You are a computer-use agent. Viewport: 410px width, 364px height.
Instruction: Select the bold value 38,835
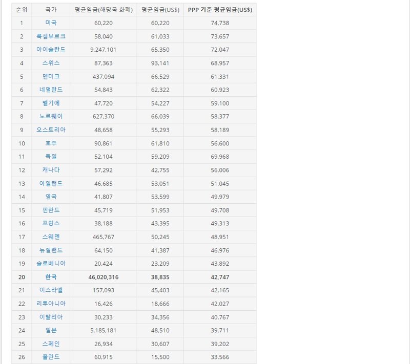tap(160, 277)
